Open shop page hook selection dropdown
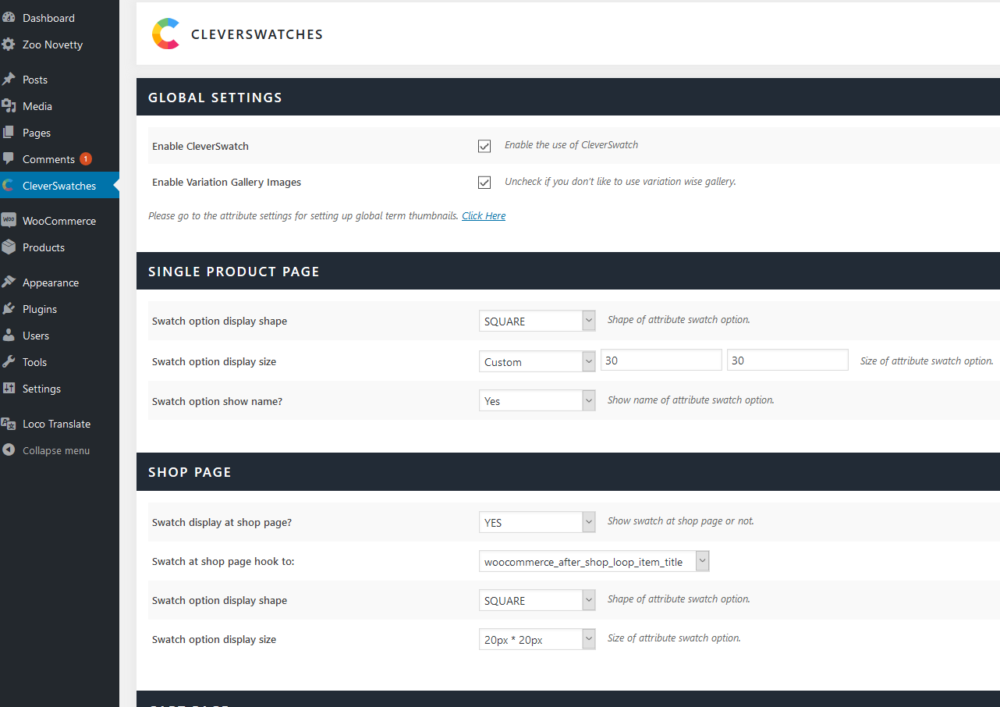This screenshot has width=1000, height=707. pos(594,562)
